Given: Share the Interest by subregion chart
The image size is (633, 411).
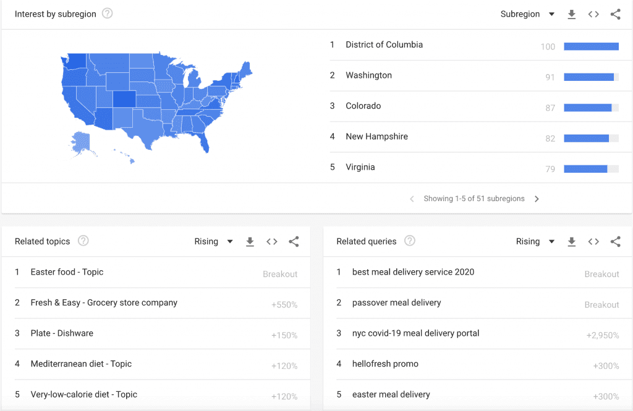Looking at the screenshot, I should [x=616, y=14].
